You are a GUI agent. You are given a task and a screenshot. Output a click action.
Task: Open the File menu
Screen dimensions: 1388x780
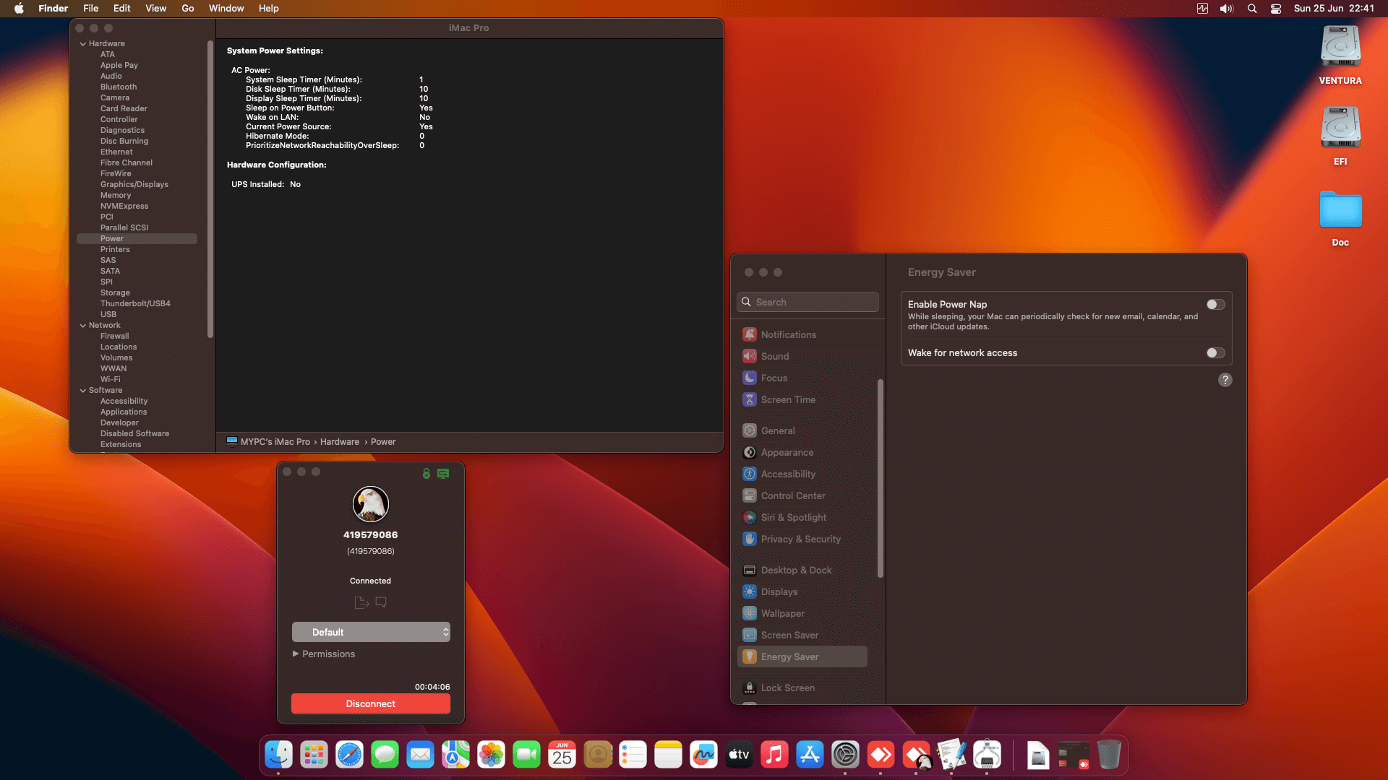(x=90, y=9)
